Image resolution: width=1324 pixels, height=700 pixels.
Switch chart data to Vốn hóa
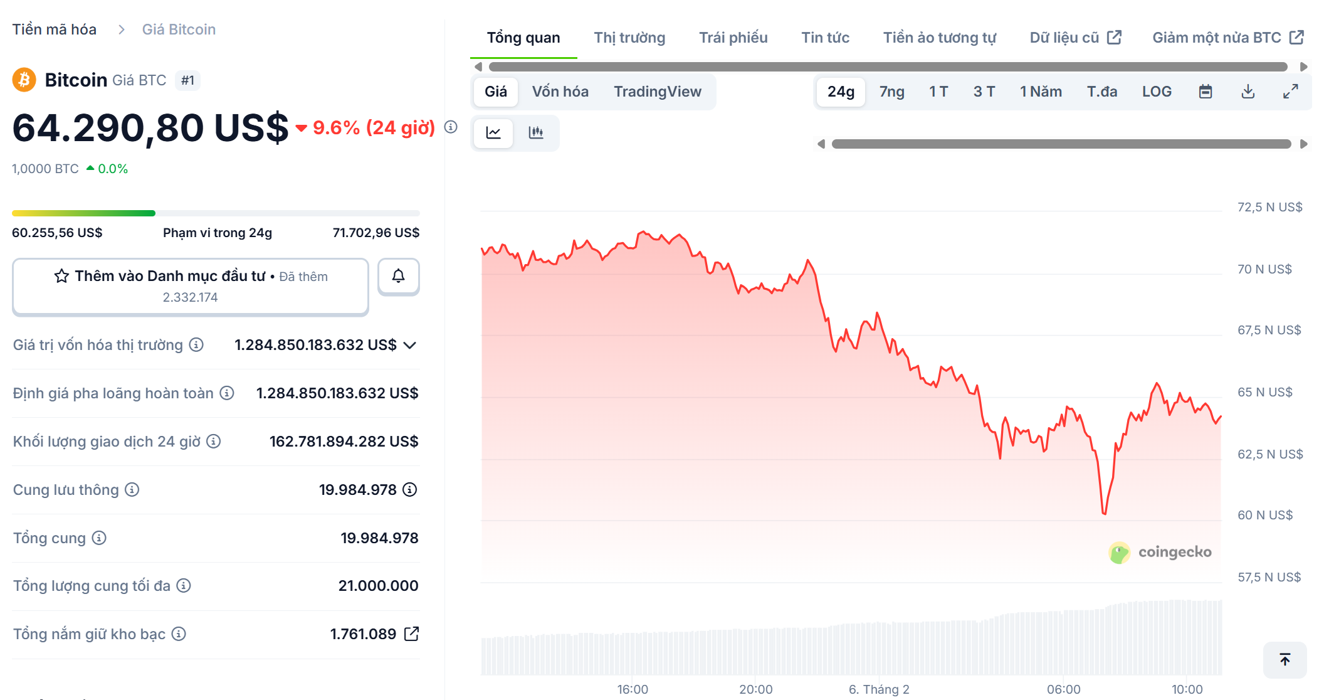(560, 91)
